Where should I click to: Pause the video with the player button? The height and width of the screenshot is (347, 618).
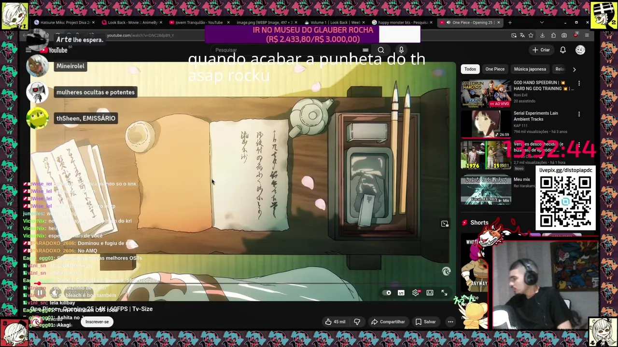40,293
